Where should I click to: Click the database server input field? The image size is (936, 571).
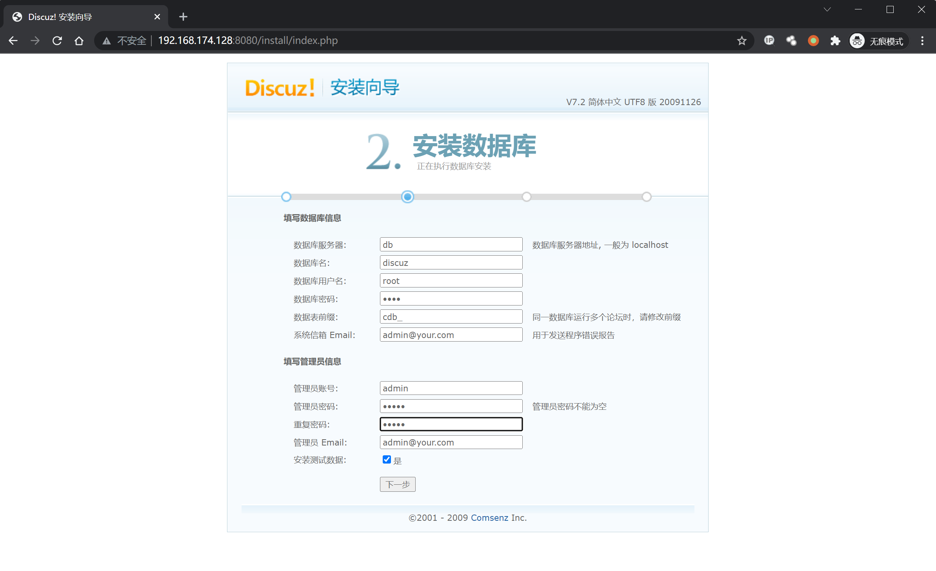(451, 245)
